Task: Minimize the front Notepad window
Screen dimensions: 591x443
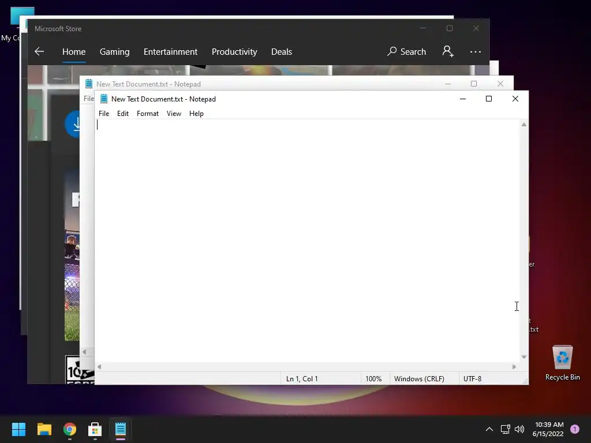Action: pyautogui.click(x=463, y=99)
